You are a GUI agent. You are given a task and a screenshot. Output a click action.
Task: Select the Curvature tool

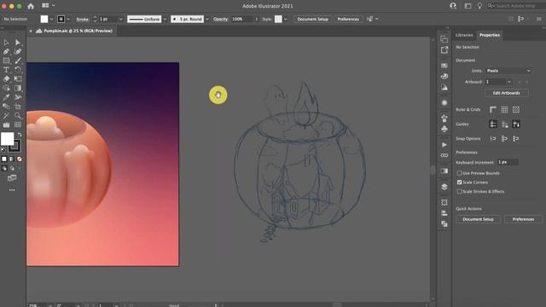pos(17,51)
